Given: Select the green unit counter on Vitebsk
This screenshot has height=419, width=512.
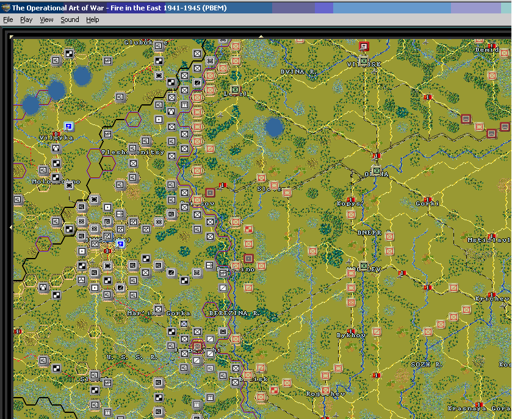Looking at the screenshot, I should tap(364, 61).
